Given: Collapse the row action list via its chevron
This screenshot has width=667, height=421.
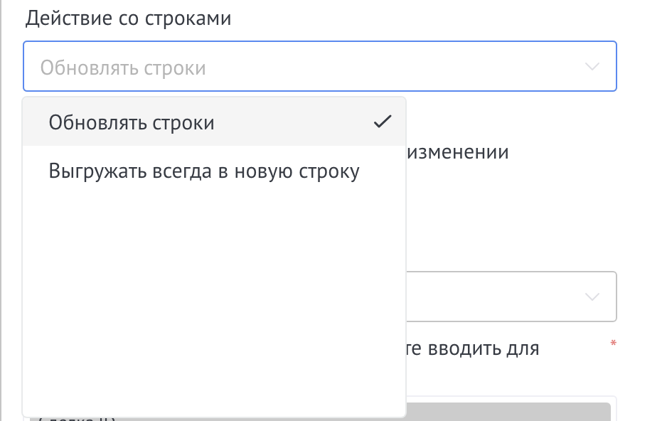Looking at the screenshot, I should click(592, 67).
